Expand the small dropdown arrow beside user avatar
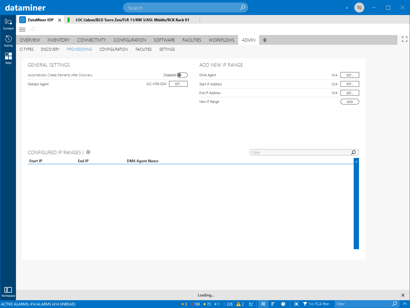 347,8
